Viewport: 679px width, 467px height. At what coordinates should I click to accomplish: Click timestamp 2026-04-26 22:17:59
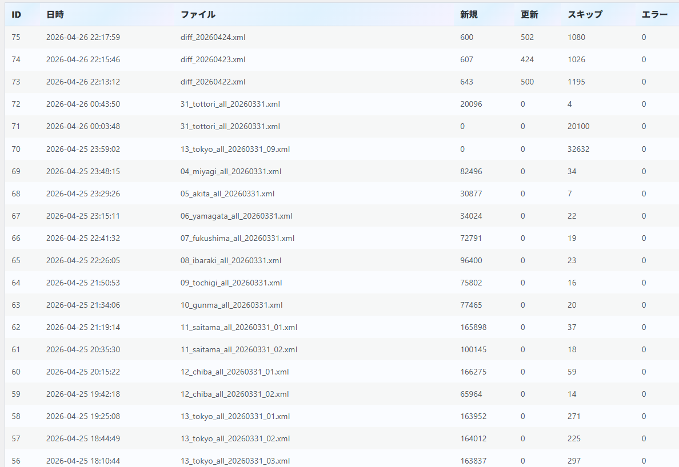[83, 37]
